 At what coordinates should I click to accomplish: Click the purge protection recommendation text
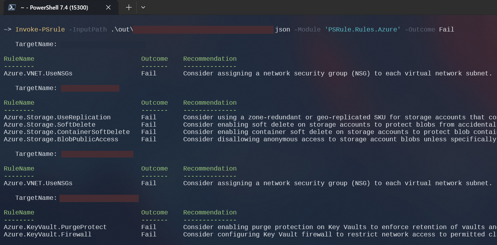click(x=340, y=227)
